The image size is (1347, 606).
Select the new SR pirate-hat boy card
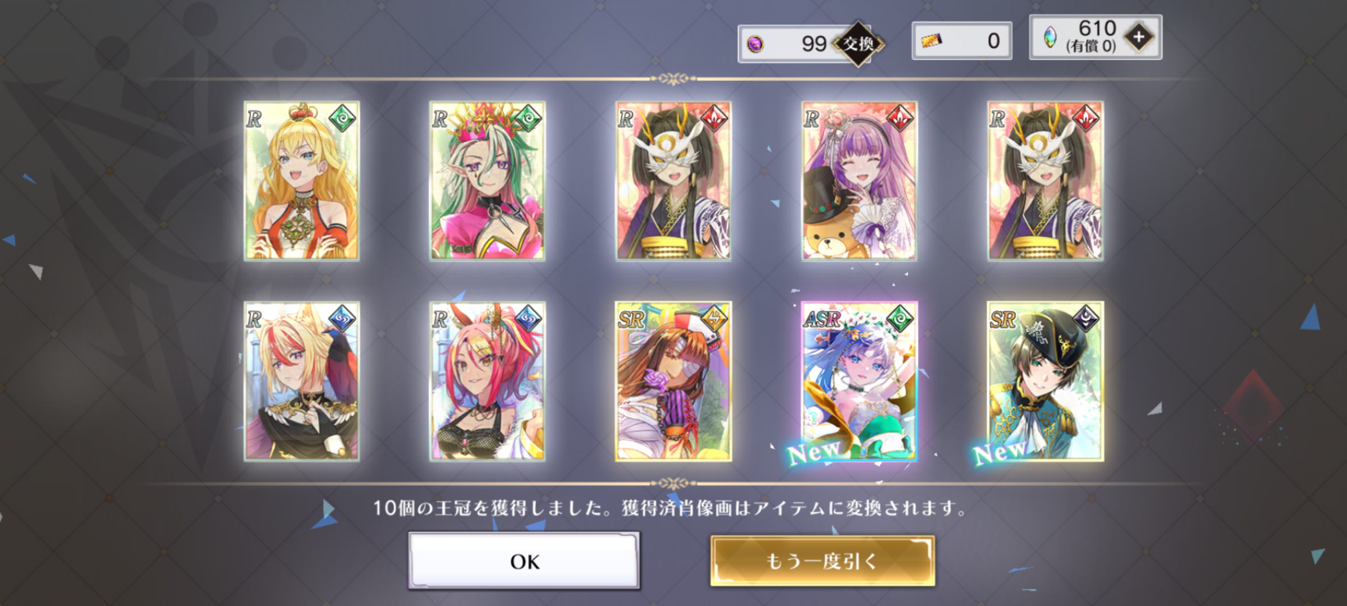[1046, 382]
